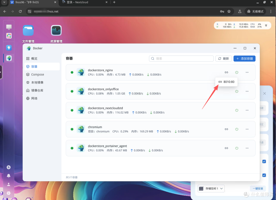Viewport: 276px width, 200px height.
Task: Click power icon for dockerstore_onlyoffice
Action: click(x=237, y=91)
